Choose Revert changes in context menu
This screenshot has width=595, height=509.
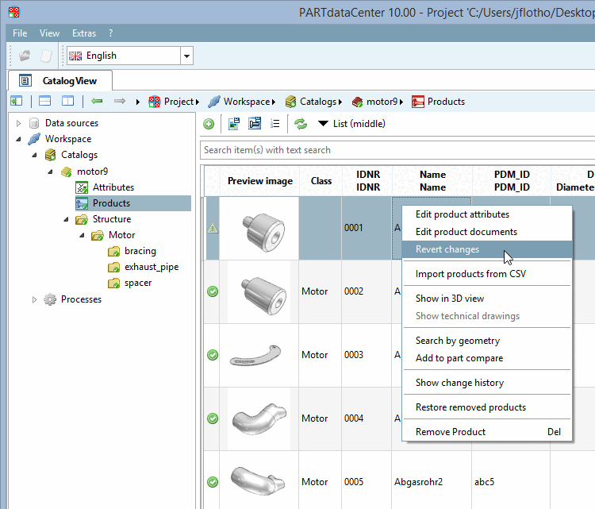click(x=487, y=249)
